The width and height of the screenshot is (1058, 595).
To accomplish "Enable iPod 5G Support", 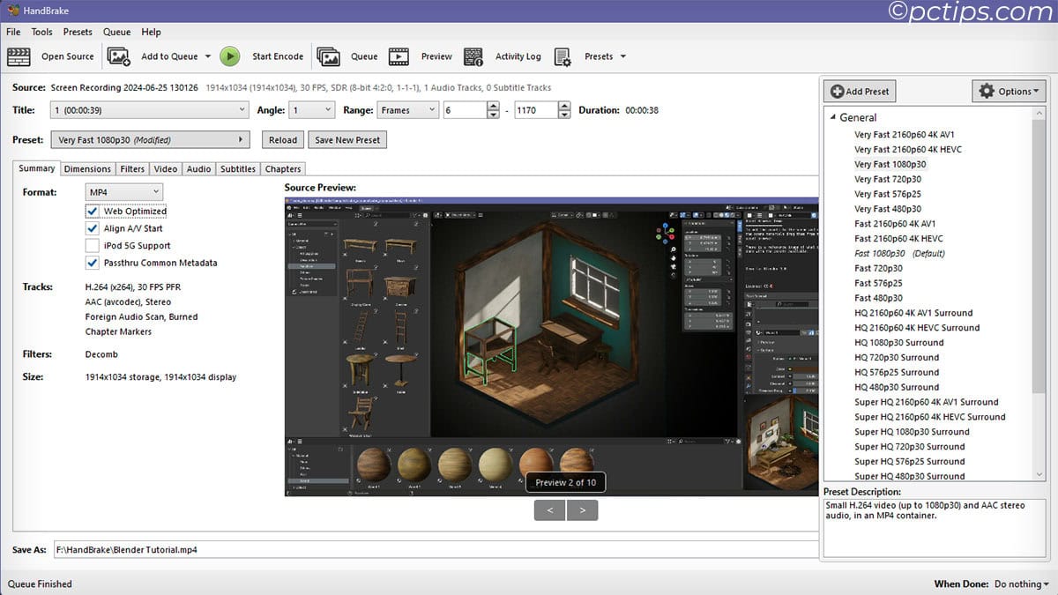I will 93,245.
